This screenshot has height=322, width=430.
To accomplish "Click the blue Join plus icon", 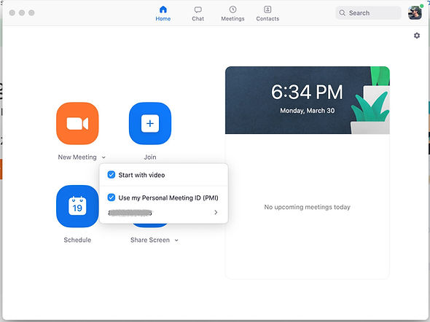I will (x=150, y=123).
